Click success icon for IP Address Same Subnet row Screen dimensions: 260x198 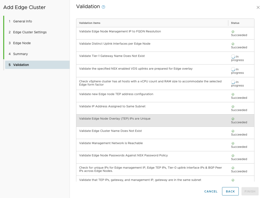(x=233, y=107)
